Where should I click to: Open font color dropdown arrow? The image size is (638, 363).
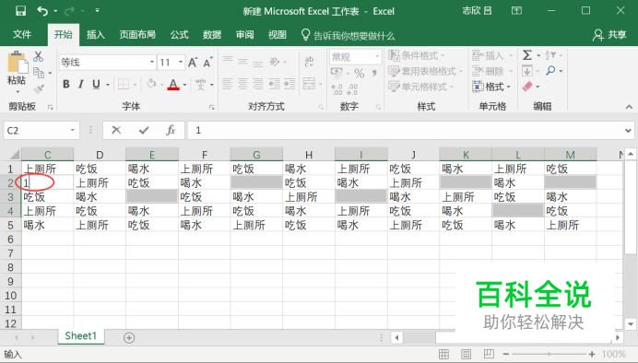point(184,85)
